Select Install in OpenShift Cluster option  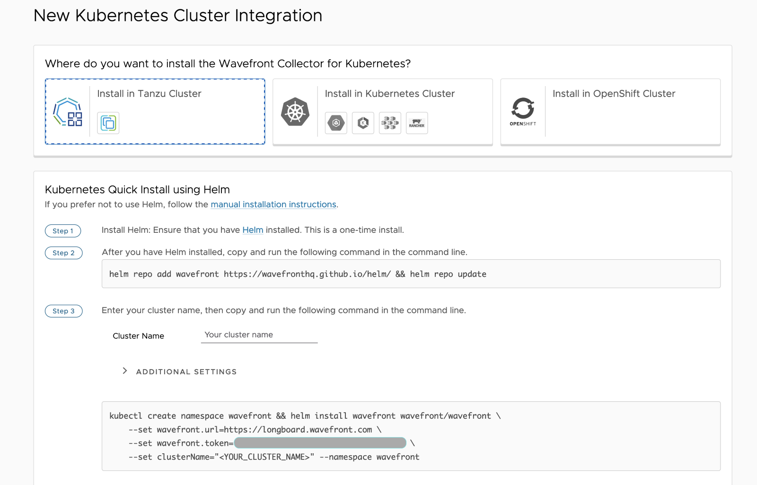tap(614, 94)
